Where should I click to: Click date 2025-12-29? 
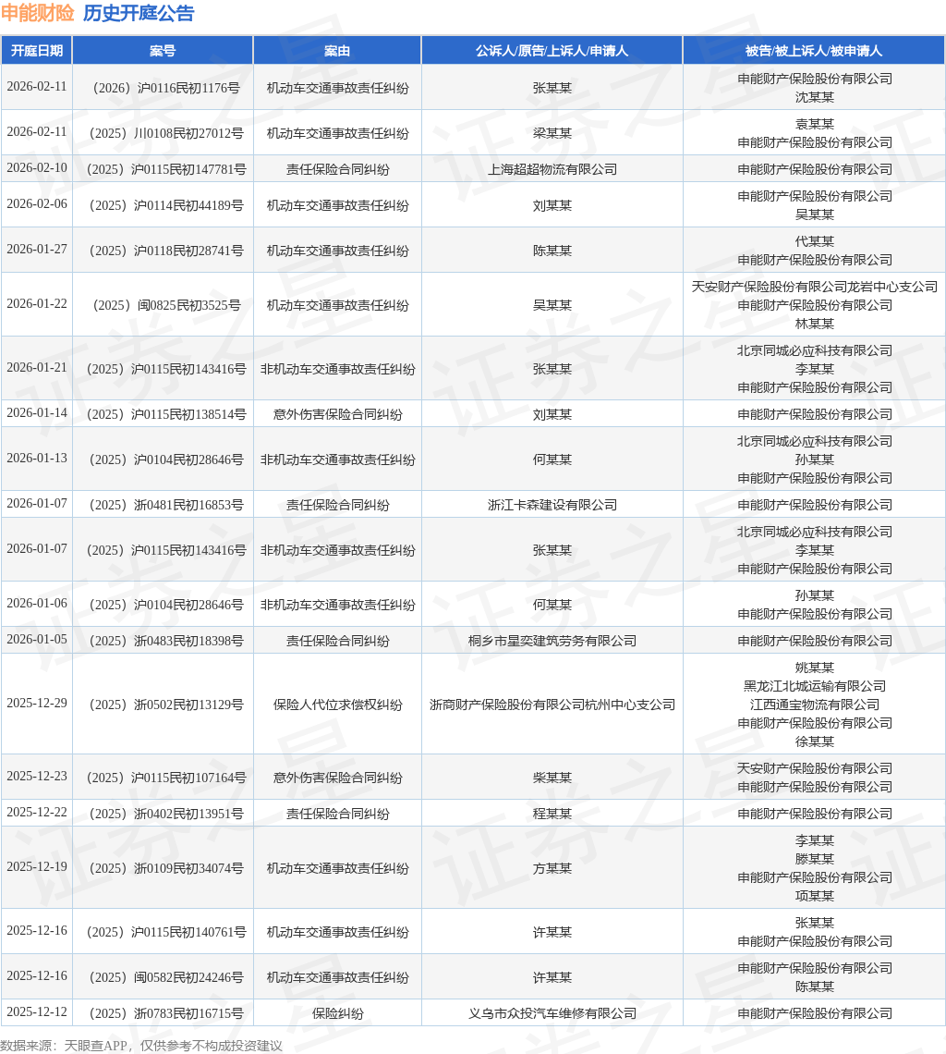click(x=37, y=703)
